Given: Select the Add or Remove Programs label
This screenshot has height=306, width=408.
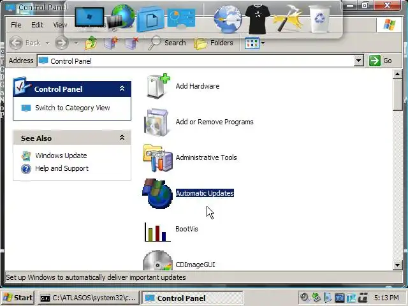Looking at the screenshot, I should [214, 122].
